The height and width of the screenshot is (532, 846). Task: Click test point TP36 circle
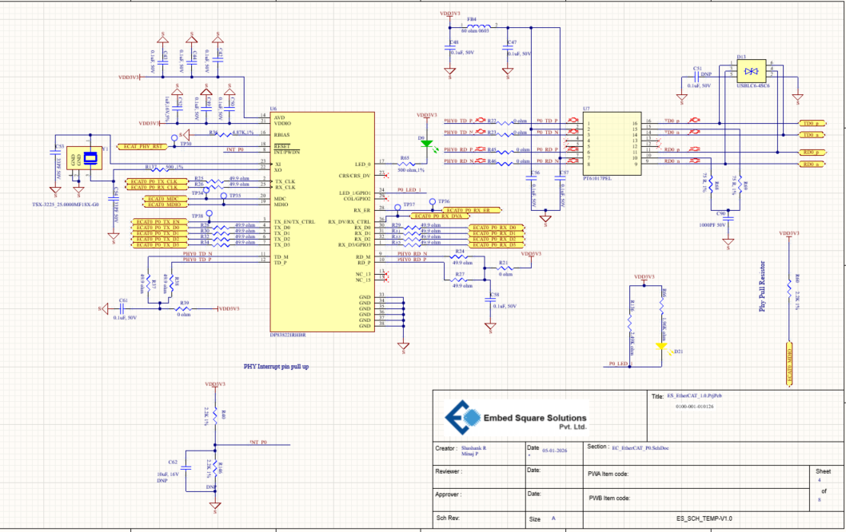pyautogui.click(x=432, y=201)
